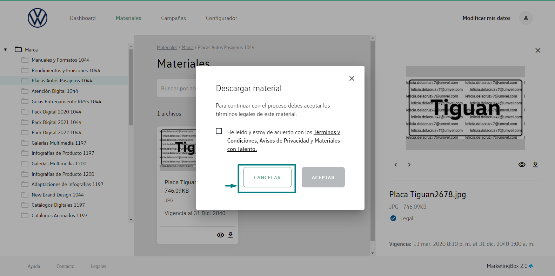The width and height of the screenshot is (555, 276).
Task: Go to previous image in details panel
Action: pos(396,165)
